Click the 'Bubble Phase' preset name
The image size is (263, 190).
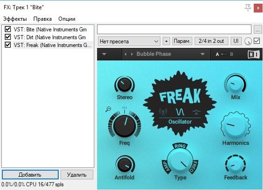point(153,54)
